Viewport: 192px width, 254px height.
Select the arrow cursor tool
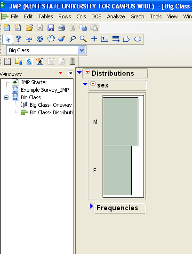click(x=8, y=39)
